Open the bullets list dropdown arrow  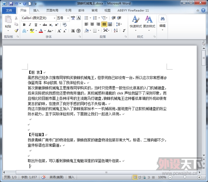(x=90, y=18)
